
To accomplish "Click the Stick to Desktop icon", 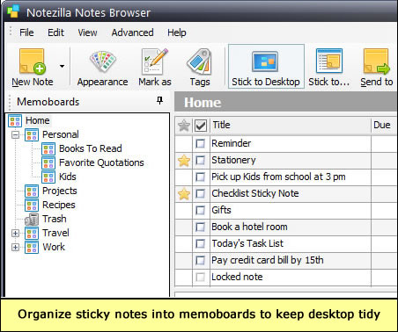I will 265,61.
